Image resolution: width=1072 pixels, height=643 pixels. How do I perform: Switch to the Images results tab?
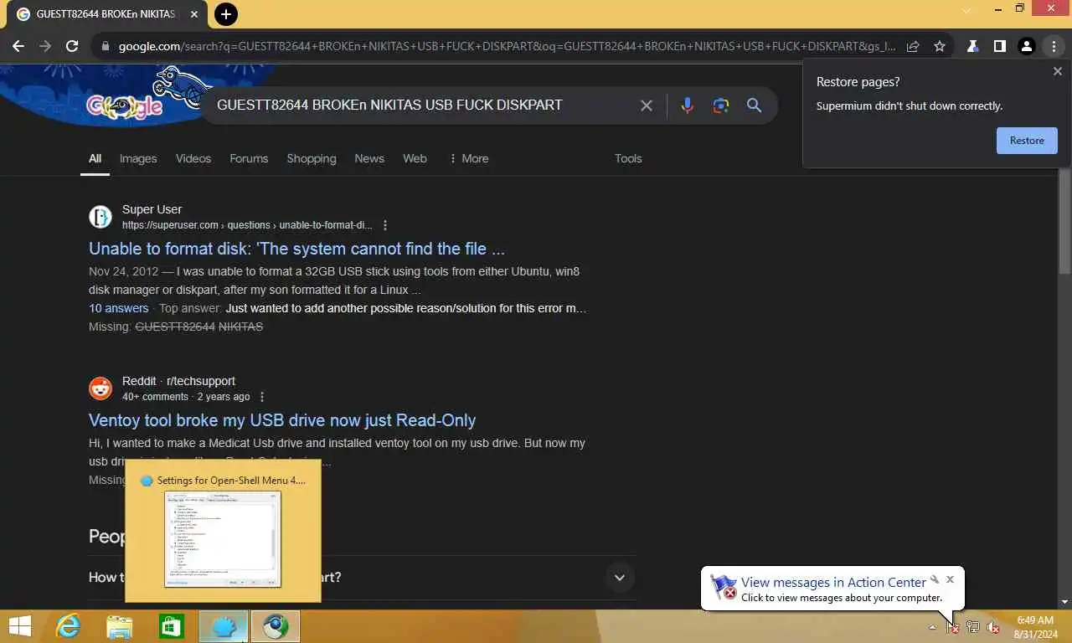(138, 158)
